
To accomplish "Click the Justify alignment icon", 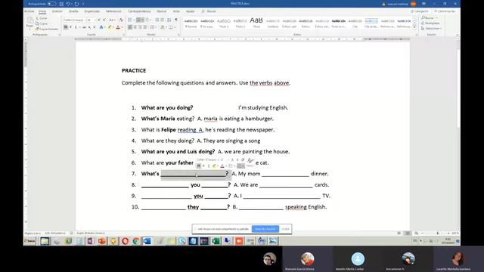I will (145, 27).
